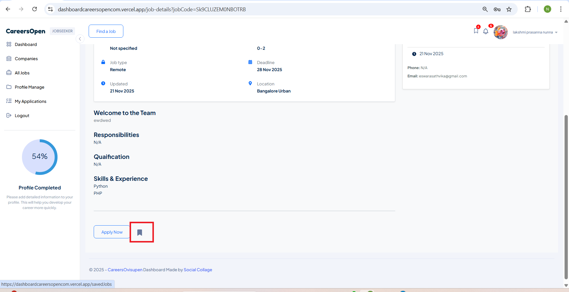This screenshot has height=292, width=569.
Task: Click the 54% profile completion ring
Action: 40,157
